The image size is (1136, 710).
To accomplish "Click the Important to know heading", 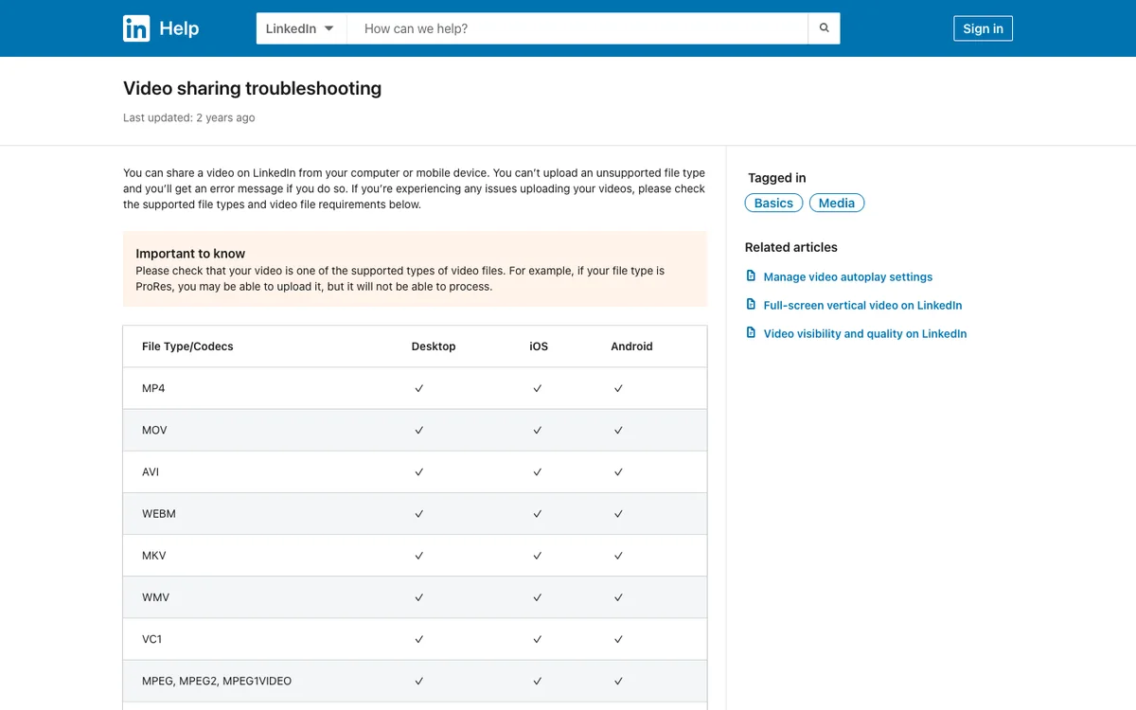I will [x=190, y=254].
